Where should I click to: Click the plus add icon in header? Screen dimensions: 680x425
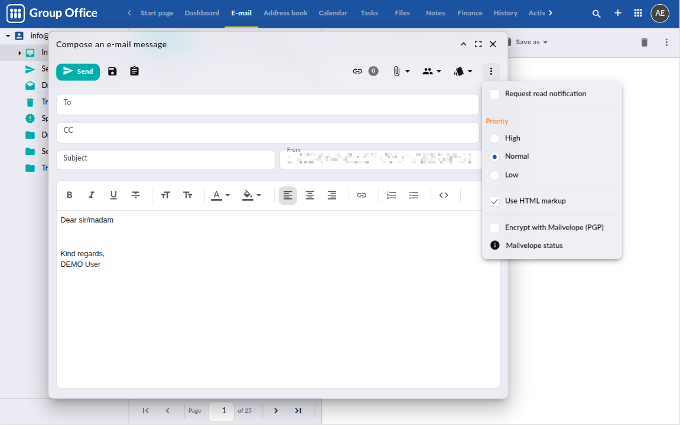618,13
